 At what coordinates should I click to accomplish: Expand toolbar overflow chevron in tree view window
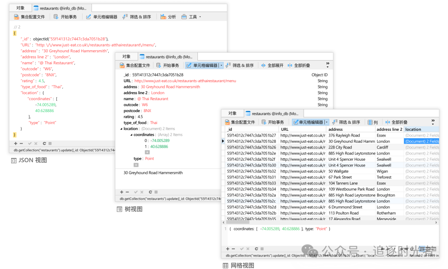tap(328, 65)
